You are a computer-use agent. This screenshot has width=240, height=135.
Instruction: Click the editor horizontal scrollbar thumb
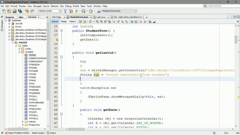(x=76, y=129)
